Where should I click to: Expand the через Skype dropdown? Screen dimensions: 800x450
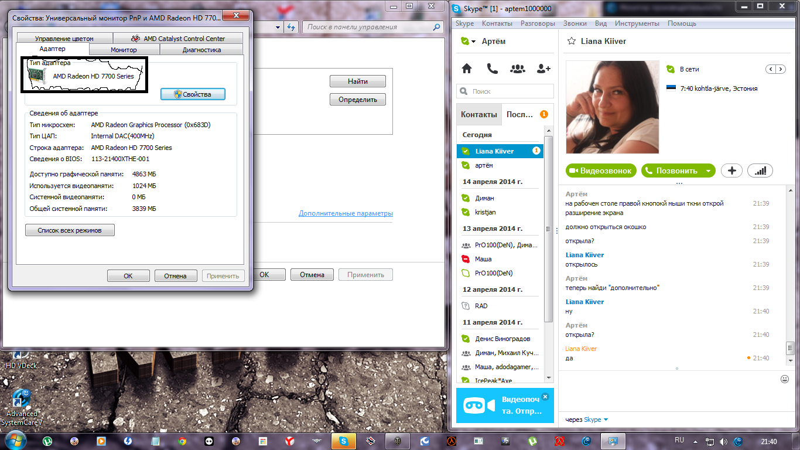point(606,420)
